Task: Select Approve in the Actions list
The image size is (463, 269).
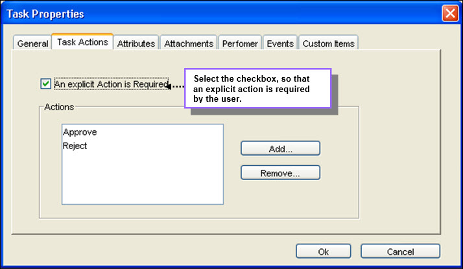Action: pos(80,132)
